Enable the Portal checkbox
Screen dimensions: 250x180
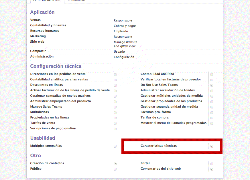coord(212,164)
